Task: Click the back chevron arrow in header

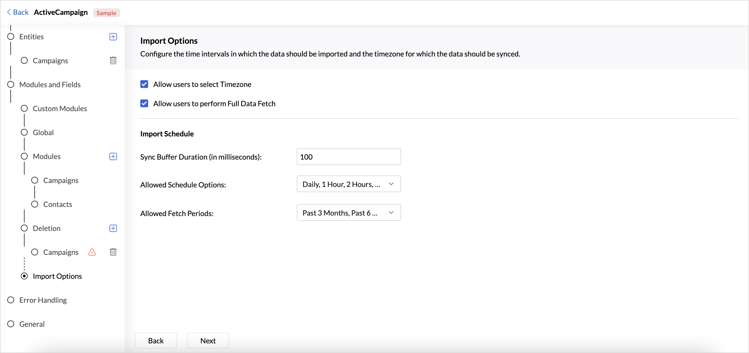Action: 9,12
